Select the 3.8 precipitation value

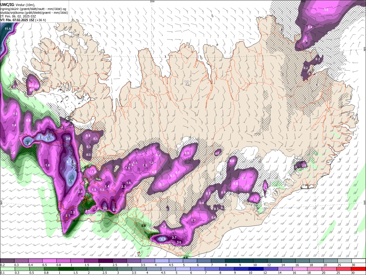point(105,209)
